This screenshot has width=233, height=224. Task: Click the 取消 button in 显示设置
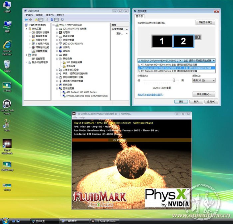point(196,102)
